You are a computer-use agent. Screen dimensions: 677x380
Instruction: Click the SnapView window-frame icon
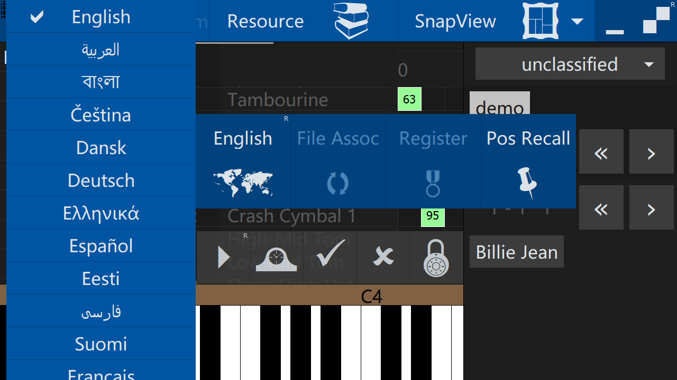541,21
